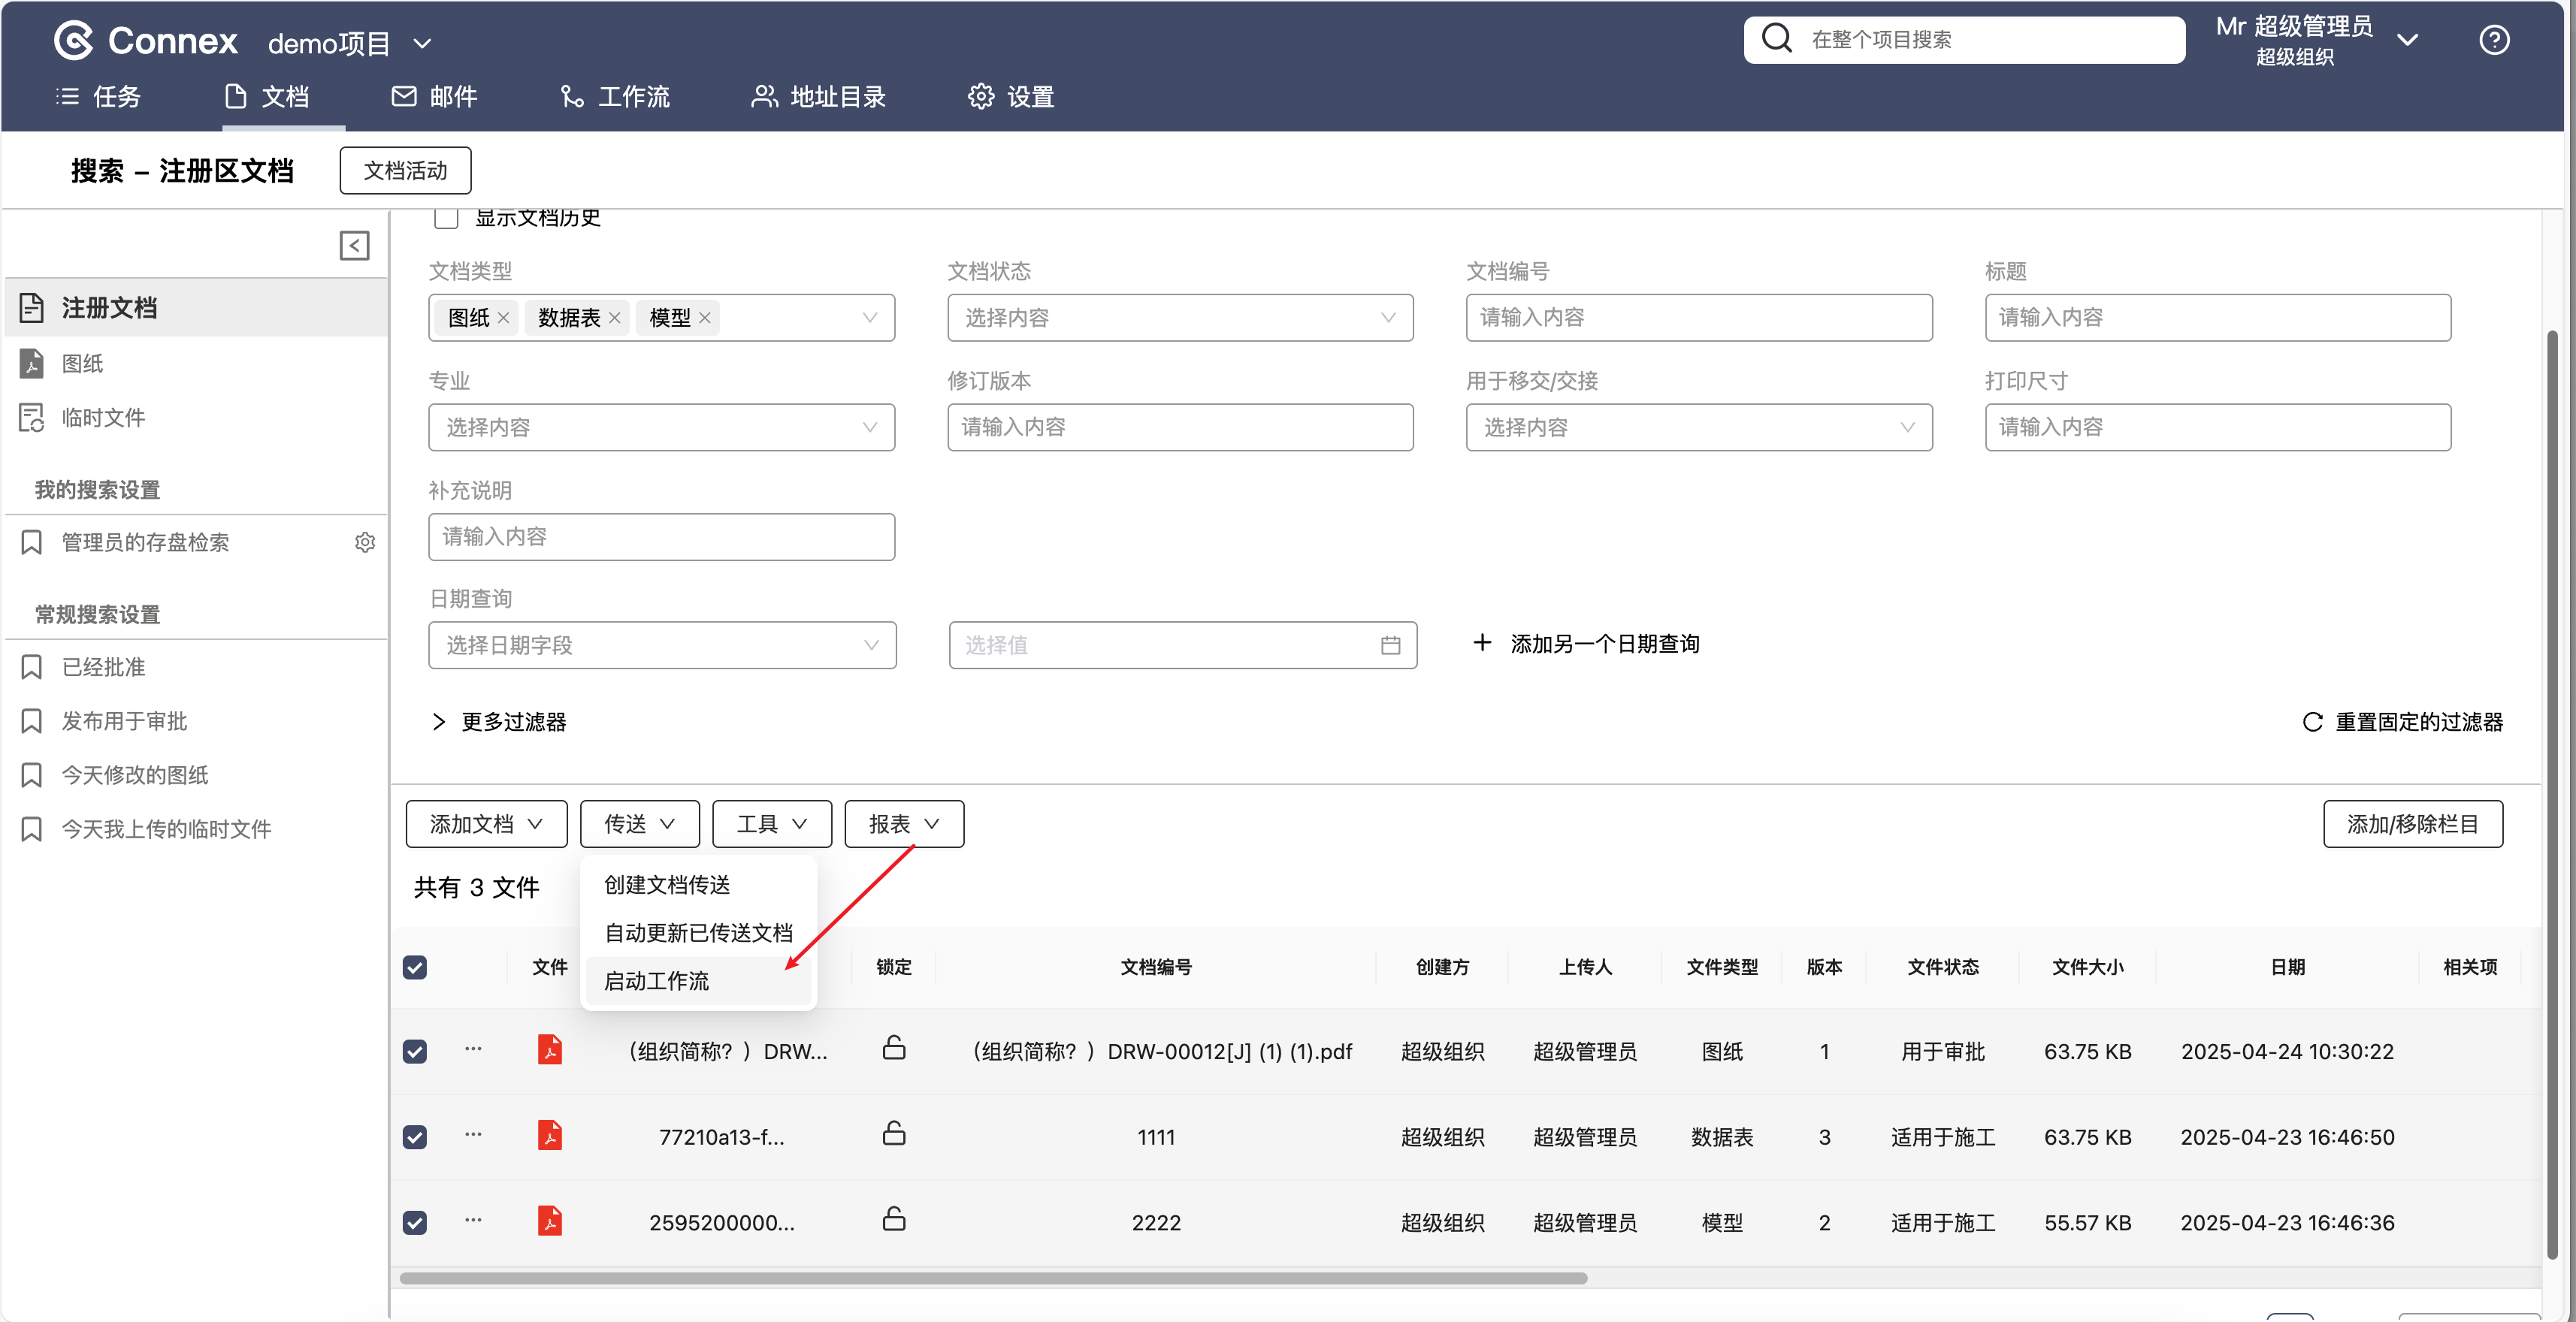Open three-dots menu for DRW-00012 row
This screenshot has width=2576, height=1322.
tap(473, 1049)
